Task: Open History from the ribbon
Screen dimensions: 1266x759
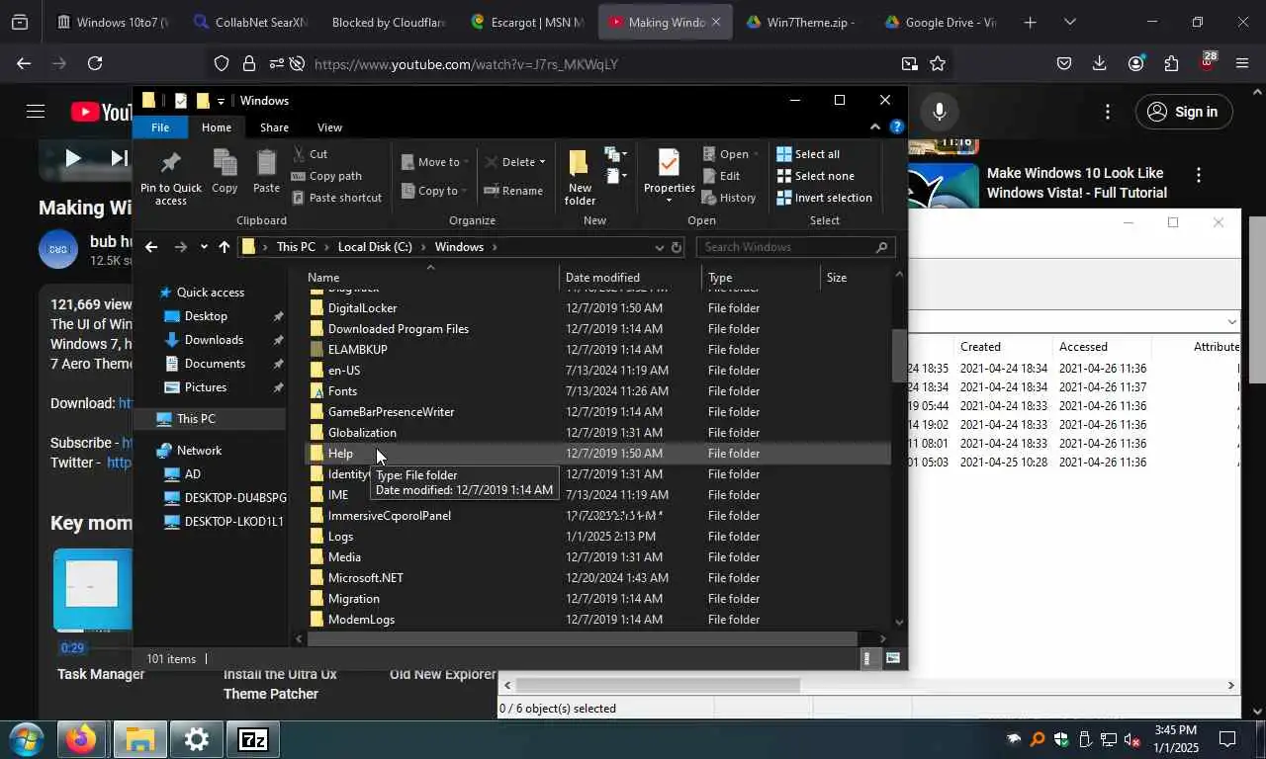Action: point(729,198)
